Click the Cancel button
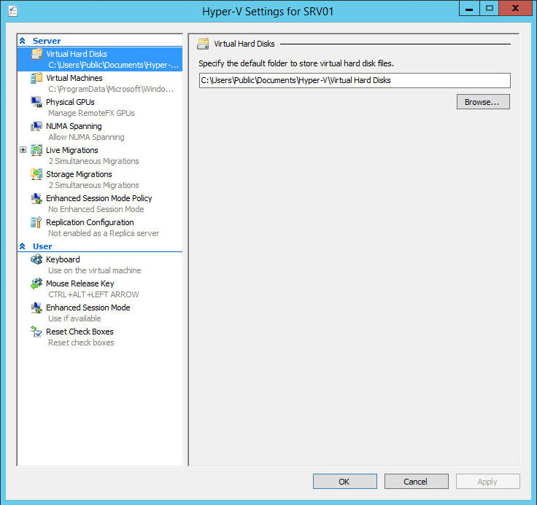Image resolution: width=537 pixels, height=505 pixels. [x=416, y=482]
